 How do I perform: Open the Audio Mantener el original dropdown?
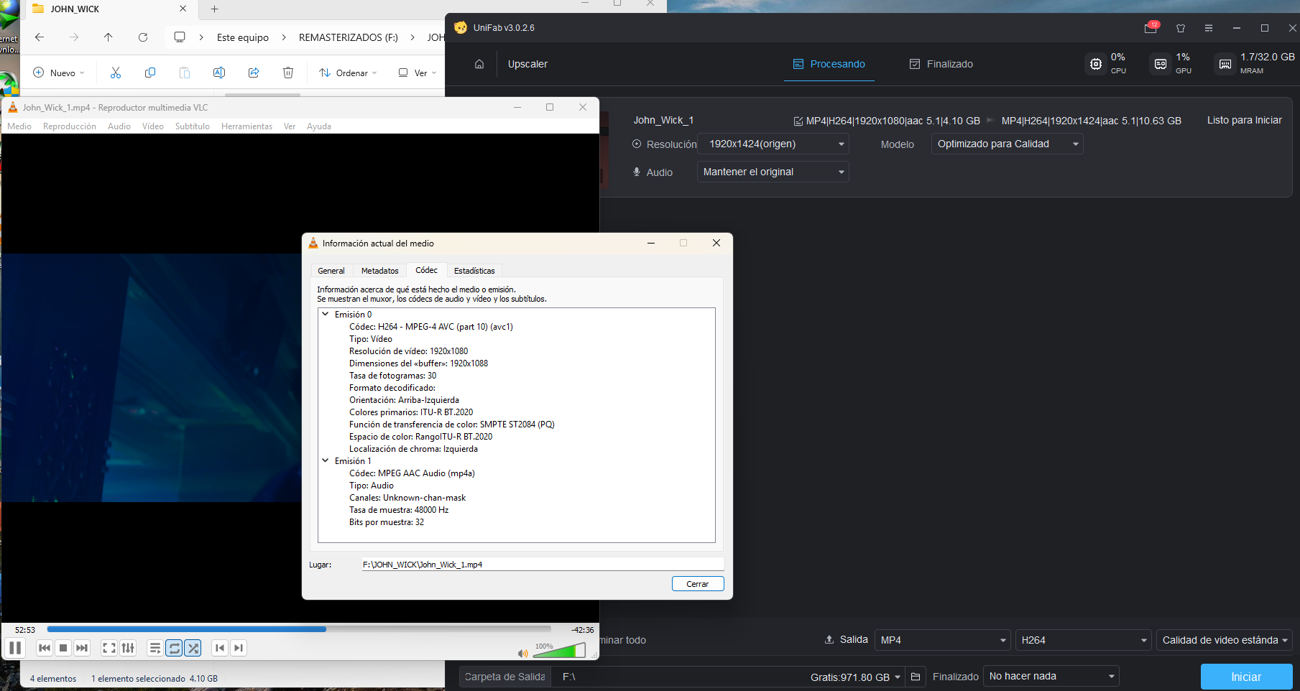(x=773, y=172)
